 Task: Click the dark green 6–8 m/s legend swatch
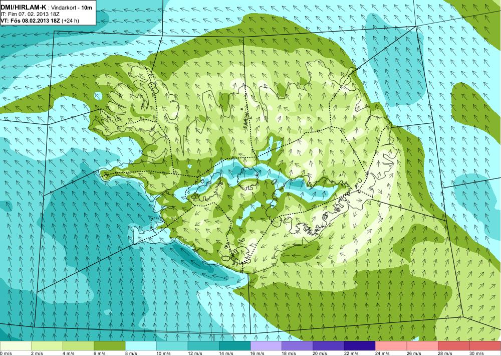[x=110, y=345]
